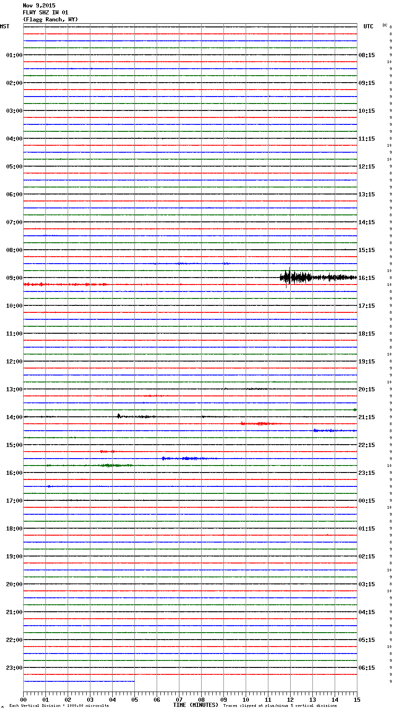Viewport: 394px width, 712px height.
Task: Click the vertical division microvolts footnote
Action: tap(59, 706)
